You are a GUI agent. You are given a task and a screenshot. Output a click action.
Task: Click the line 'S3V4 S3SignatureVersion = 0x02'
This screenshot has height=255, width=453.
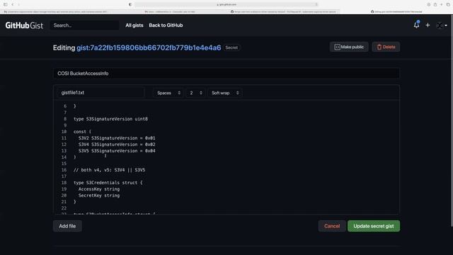point(117,144)
